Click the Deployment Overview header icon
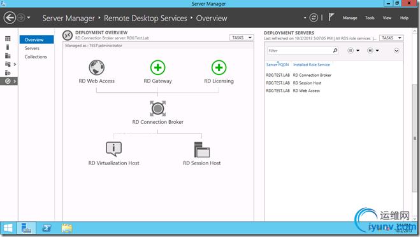Viewport: 420px width, 237px height. (68, 35)
